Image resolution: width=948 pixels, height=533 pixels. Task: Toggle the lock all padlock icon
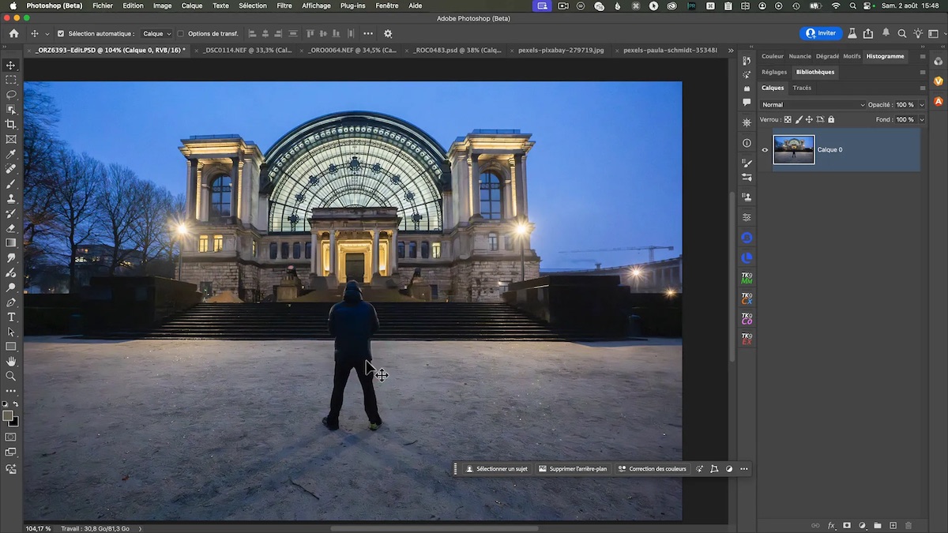pyautogui.click(x=830, y=119)
